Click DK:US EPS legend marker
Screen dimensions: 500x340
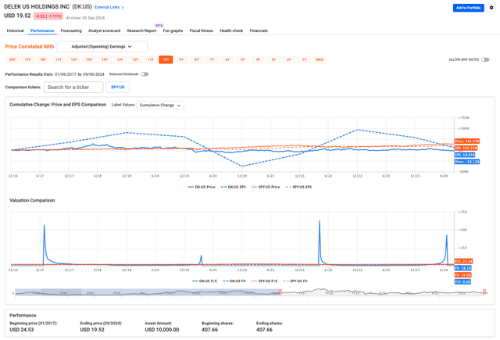[224, 187]
